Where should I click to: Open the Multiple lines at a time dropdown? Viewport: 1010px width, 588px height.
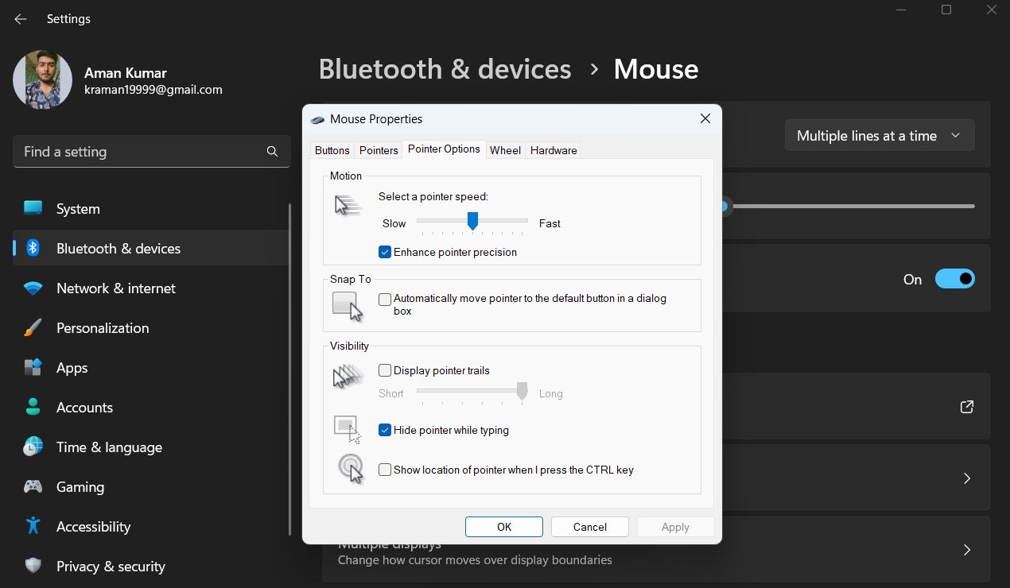point(880,136)
